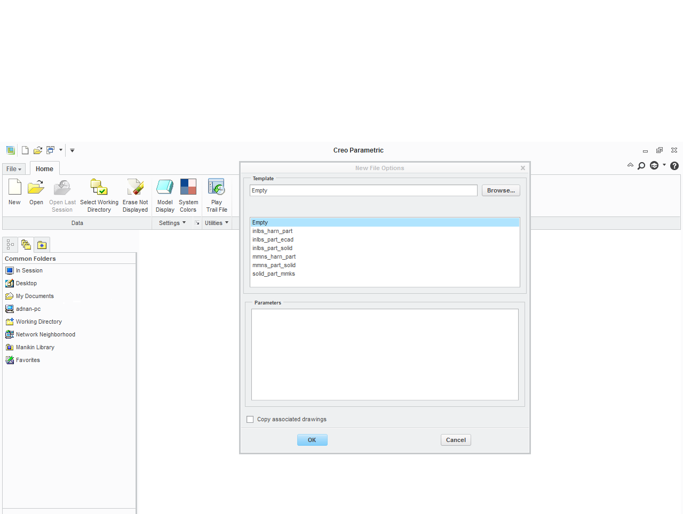
Task: Select inlbs_part_solid template
Action: click(385, 248)
